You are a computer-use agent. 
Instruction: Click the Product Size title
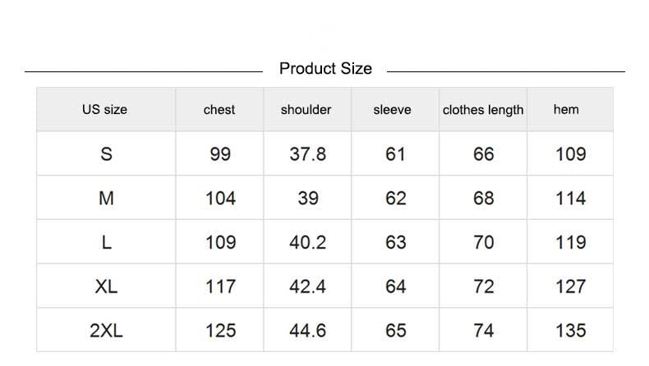click(325, 69)
